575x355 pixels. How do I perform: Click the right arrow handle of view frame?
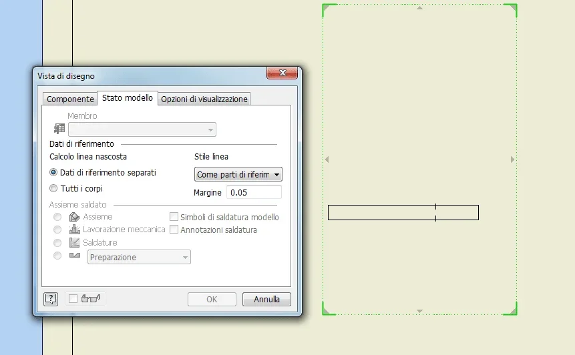click(512, 159)
